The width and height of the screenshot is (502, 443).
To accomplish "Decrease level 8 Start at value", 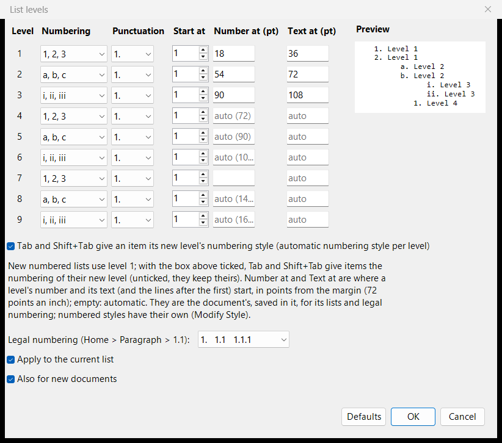I will click(203, 203).
